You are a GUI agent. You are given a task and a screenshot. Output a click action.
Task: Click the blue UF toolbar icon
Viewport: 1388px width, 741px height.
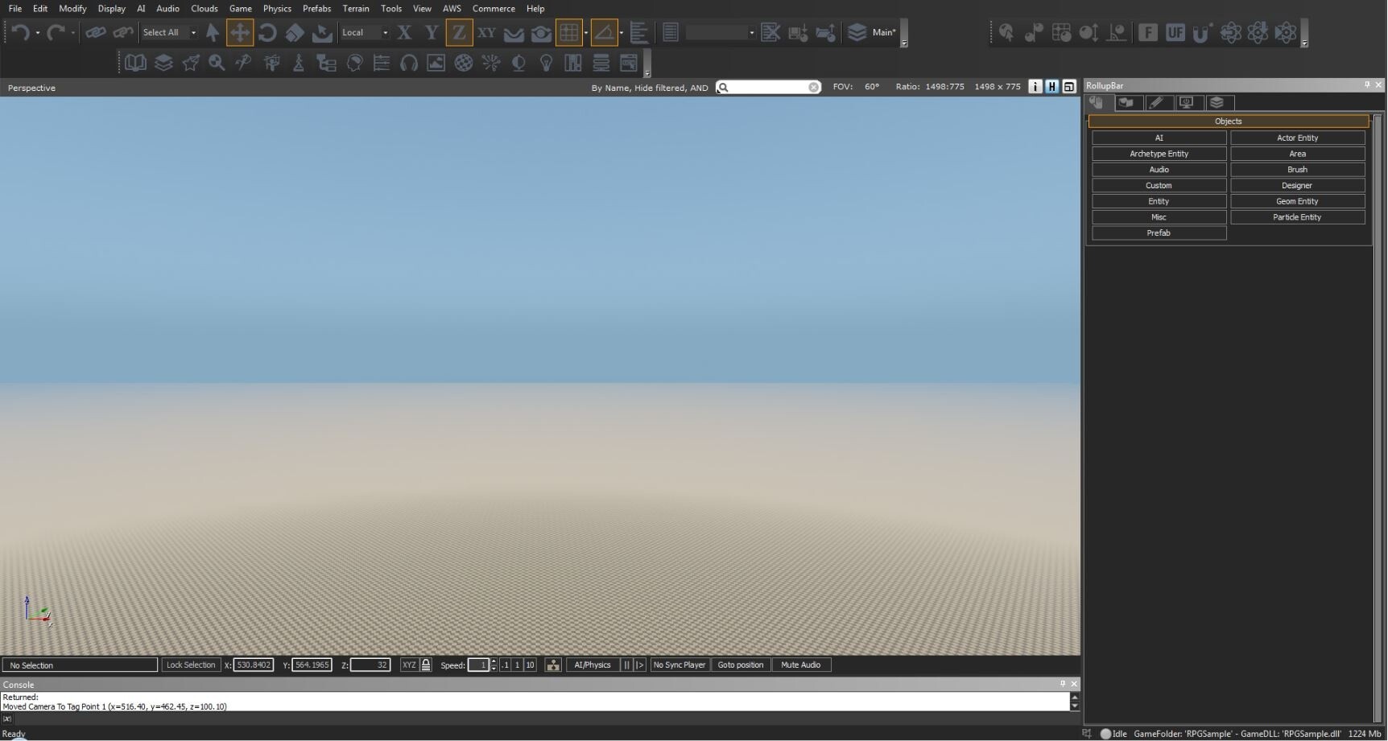1175,32
